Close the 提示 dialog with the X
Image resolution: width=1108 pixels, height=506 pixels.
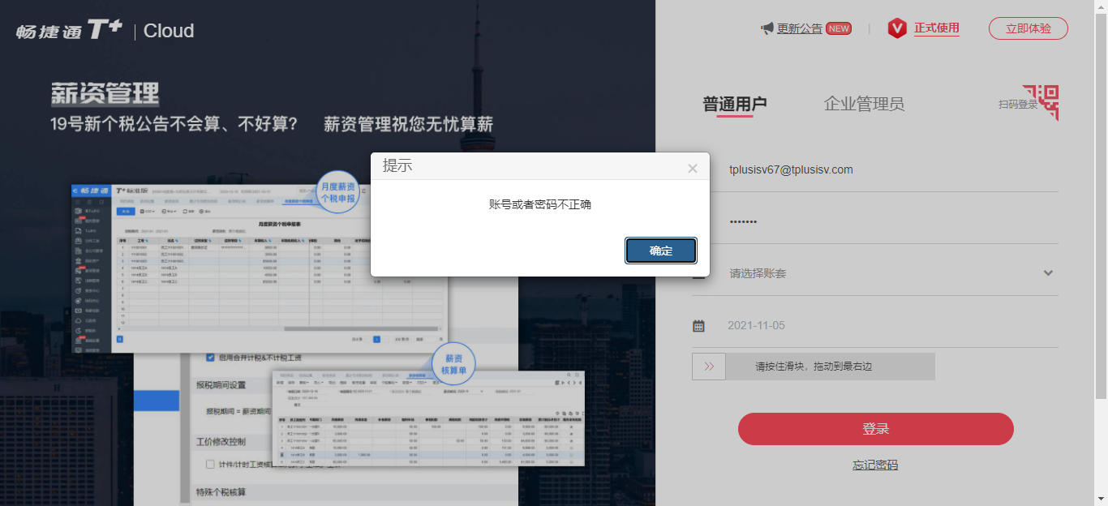[692, 168]
